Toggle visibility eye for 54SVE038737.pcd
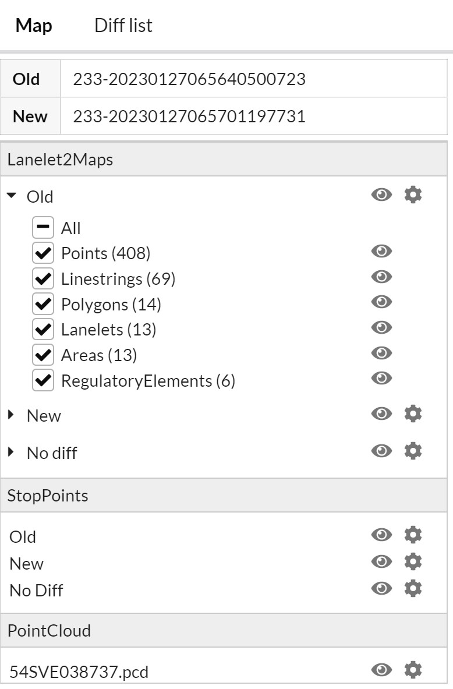 point(381,670)
